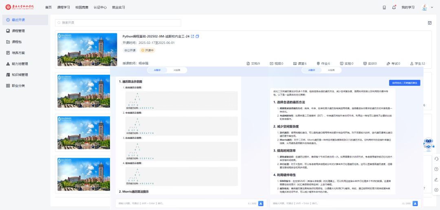Open 文档 9 in Python course row
This screenshot has height=210, width=440.
point(253,63)
